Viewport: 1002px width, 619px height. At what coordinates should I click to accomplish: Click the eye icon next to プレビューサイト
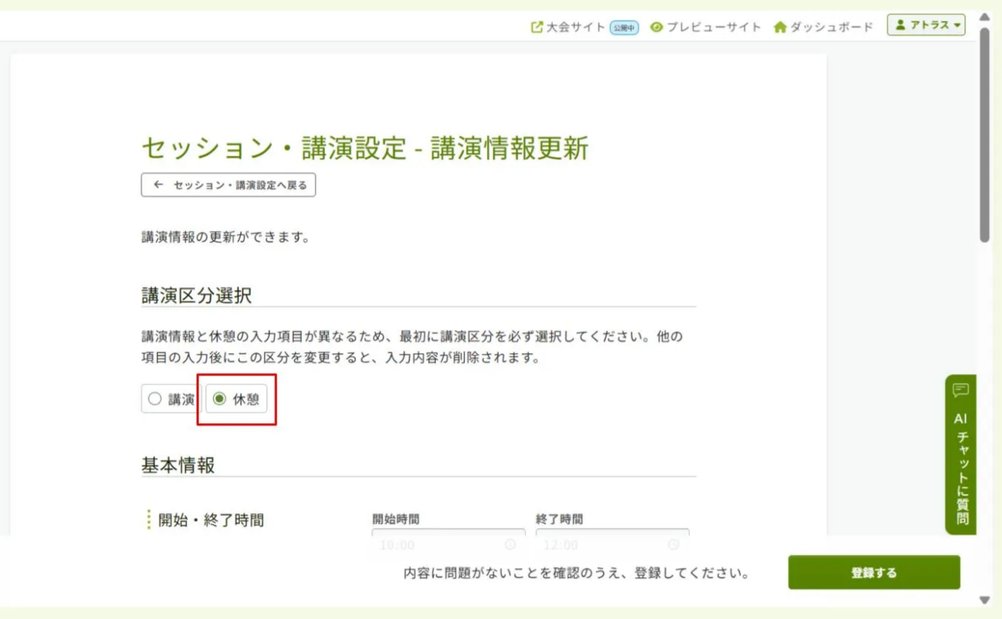coord(656,26)
